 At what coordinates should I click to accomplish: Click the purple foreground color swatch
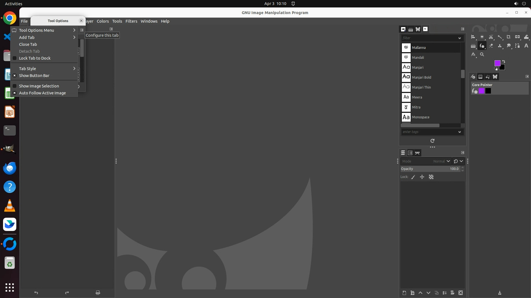pos(497,63)
